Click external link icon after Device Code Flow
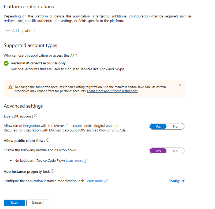Screen dimensions: 215x209 tap(86, 161)
